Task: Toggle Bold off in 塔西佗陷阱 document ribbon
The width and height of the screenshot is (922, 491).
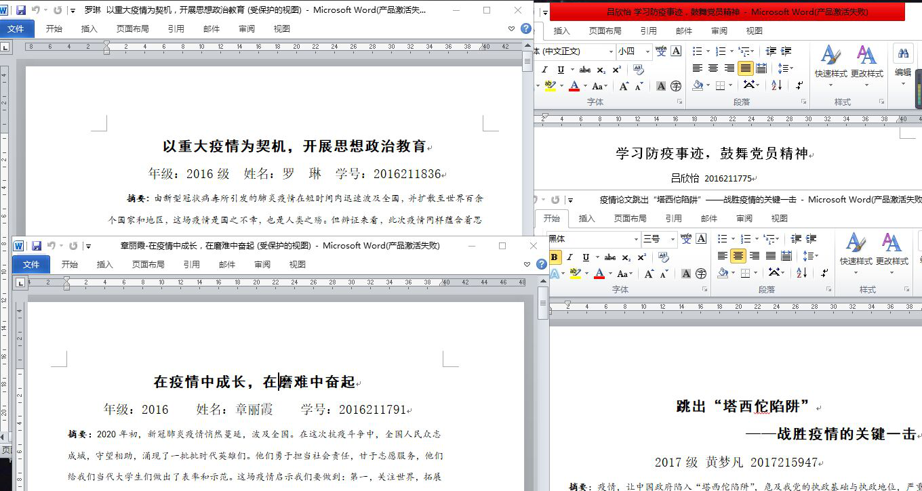Action: coord(555,257)
